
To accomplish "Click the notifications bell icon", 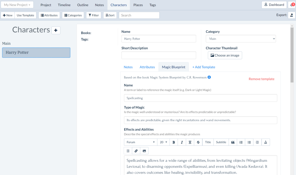I will click(x=292, y=5).
